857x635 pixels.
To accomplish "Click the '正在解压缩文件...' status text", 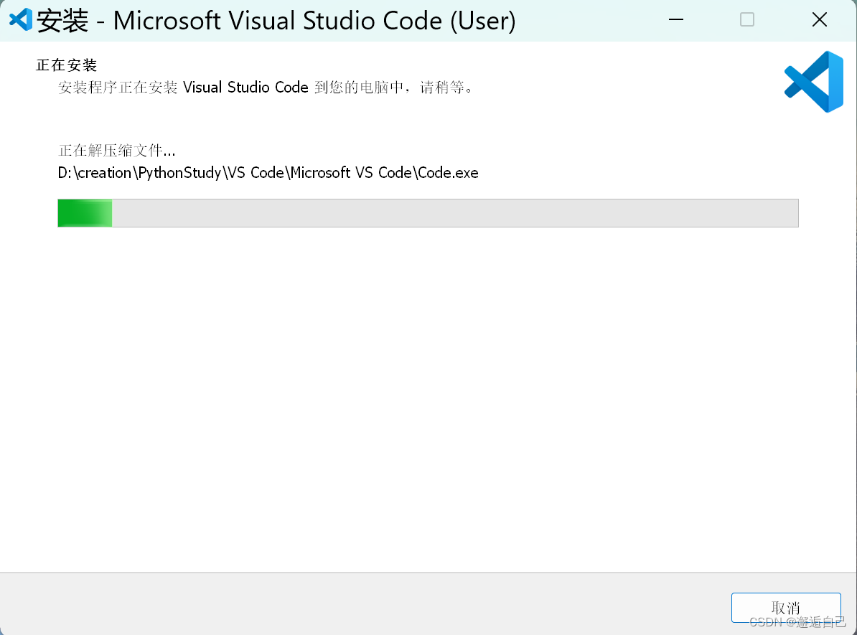I will 116,150.
